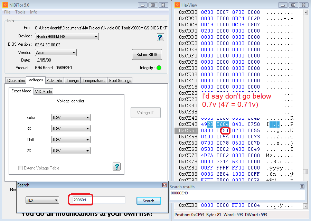Click the HexView app icon in the title bar
The width and height of the screenshot is (311, 221).
tap(177, 5)
